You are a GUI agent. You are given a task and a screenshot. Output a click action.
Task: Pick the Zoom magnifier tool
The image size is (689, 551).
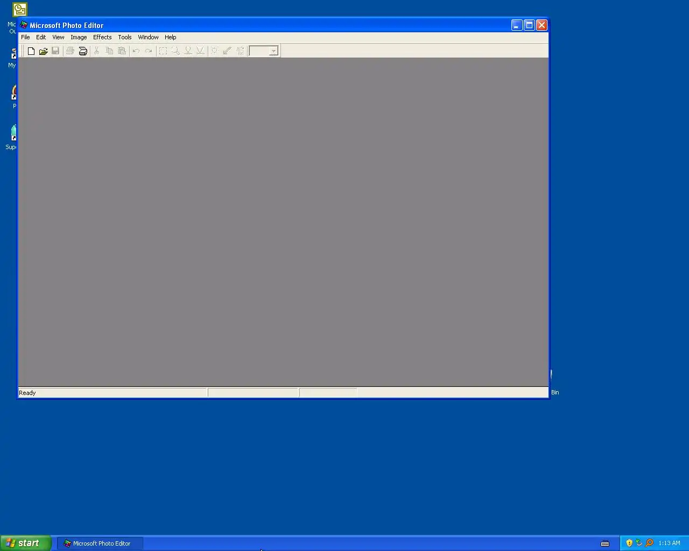pos(175,51)
